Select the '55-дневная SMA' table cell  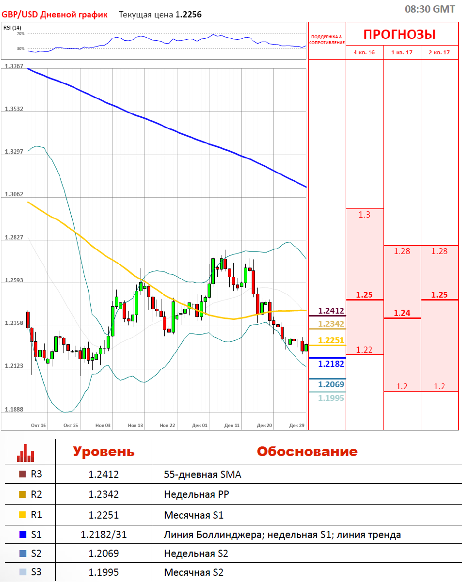point(203,475)
